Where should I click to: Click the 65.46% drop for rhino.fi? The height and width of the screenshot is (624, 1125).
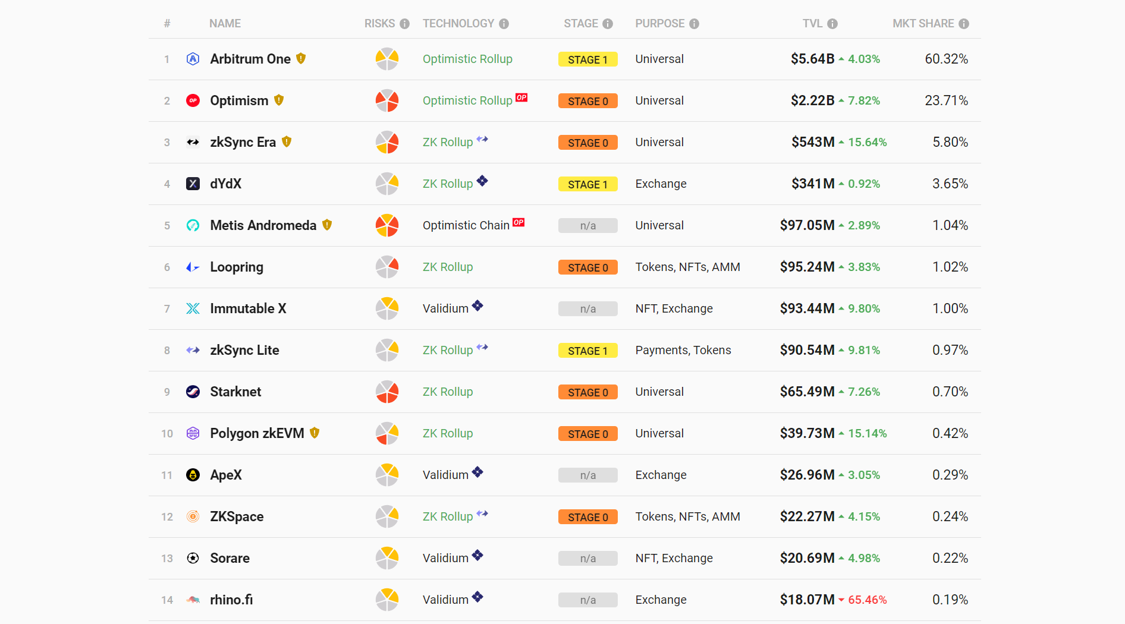coord(867,600)
